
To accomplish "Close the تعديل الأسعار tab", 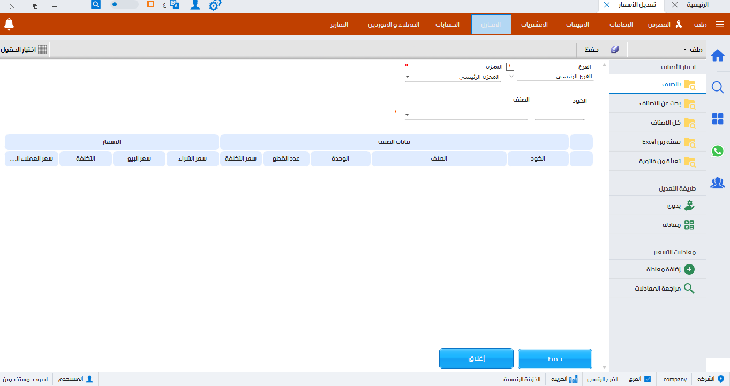I will click(606, 5).
